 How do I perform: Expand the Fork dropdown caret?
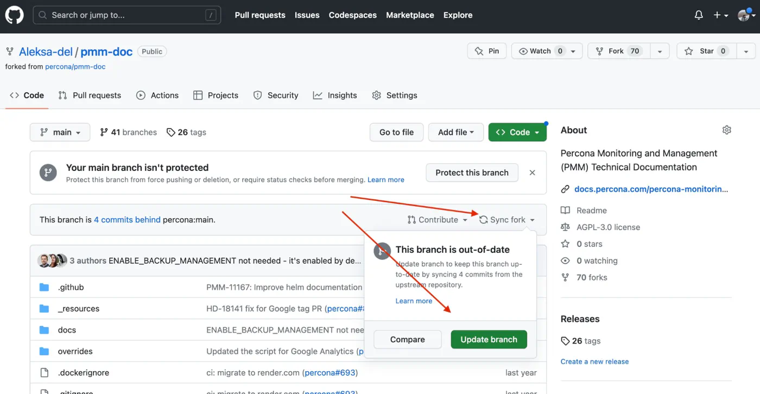click(660, 51)
